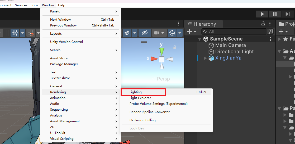Collapse the SampleScene tree

tap(200, 39)
